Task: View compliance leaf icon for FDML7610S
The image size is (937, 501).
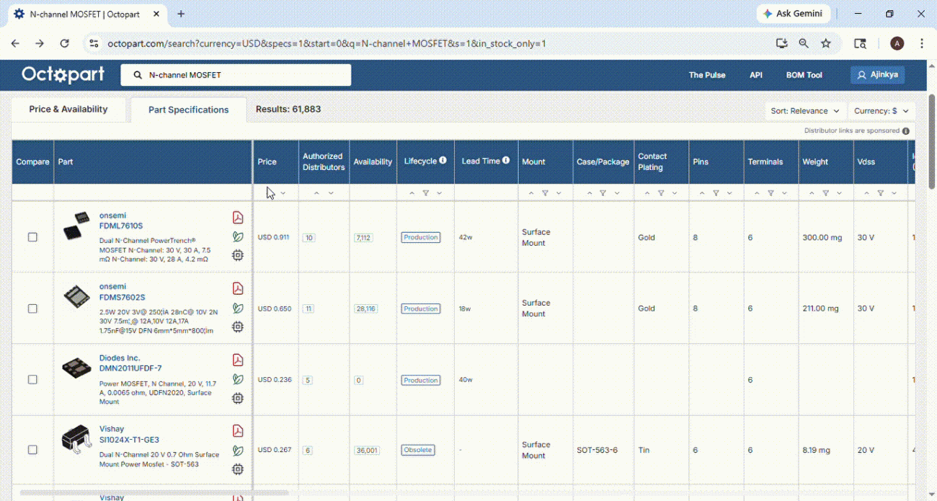Action: tap(237, 236)
